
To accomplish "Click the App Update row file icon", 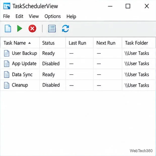I will point(7,64).
